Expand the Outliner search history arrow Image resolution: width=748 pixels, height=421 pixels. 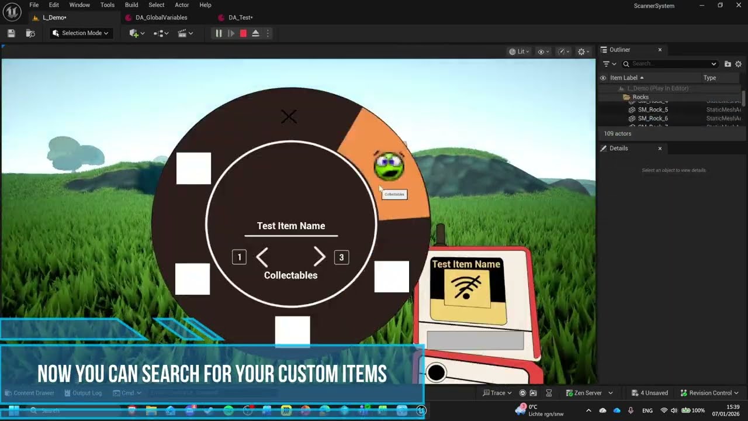pyautogui.click(x=714, y=64)
